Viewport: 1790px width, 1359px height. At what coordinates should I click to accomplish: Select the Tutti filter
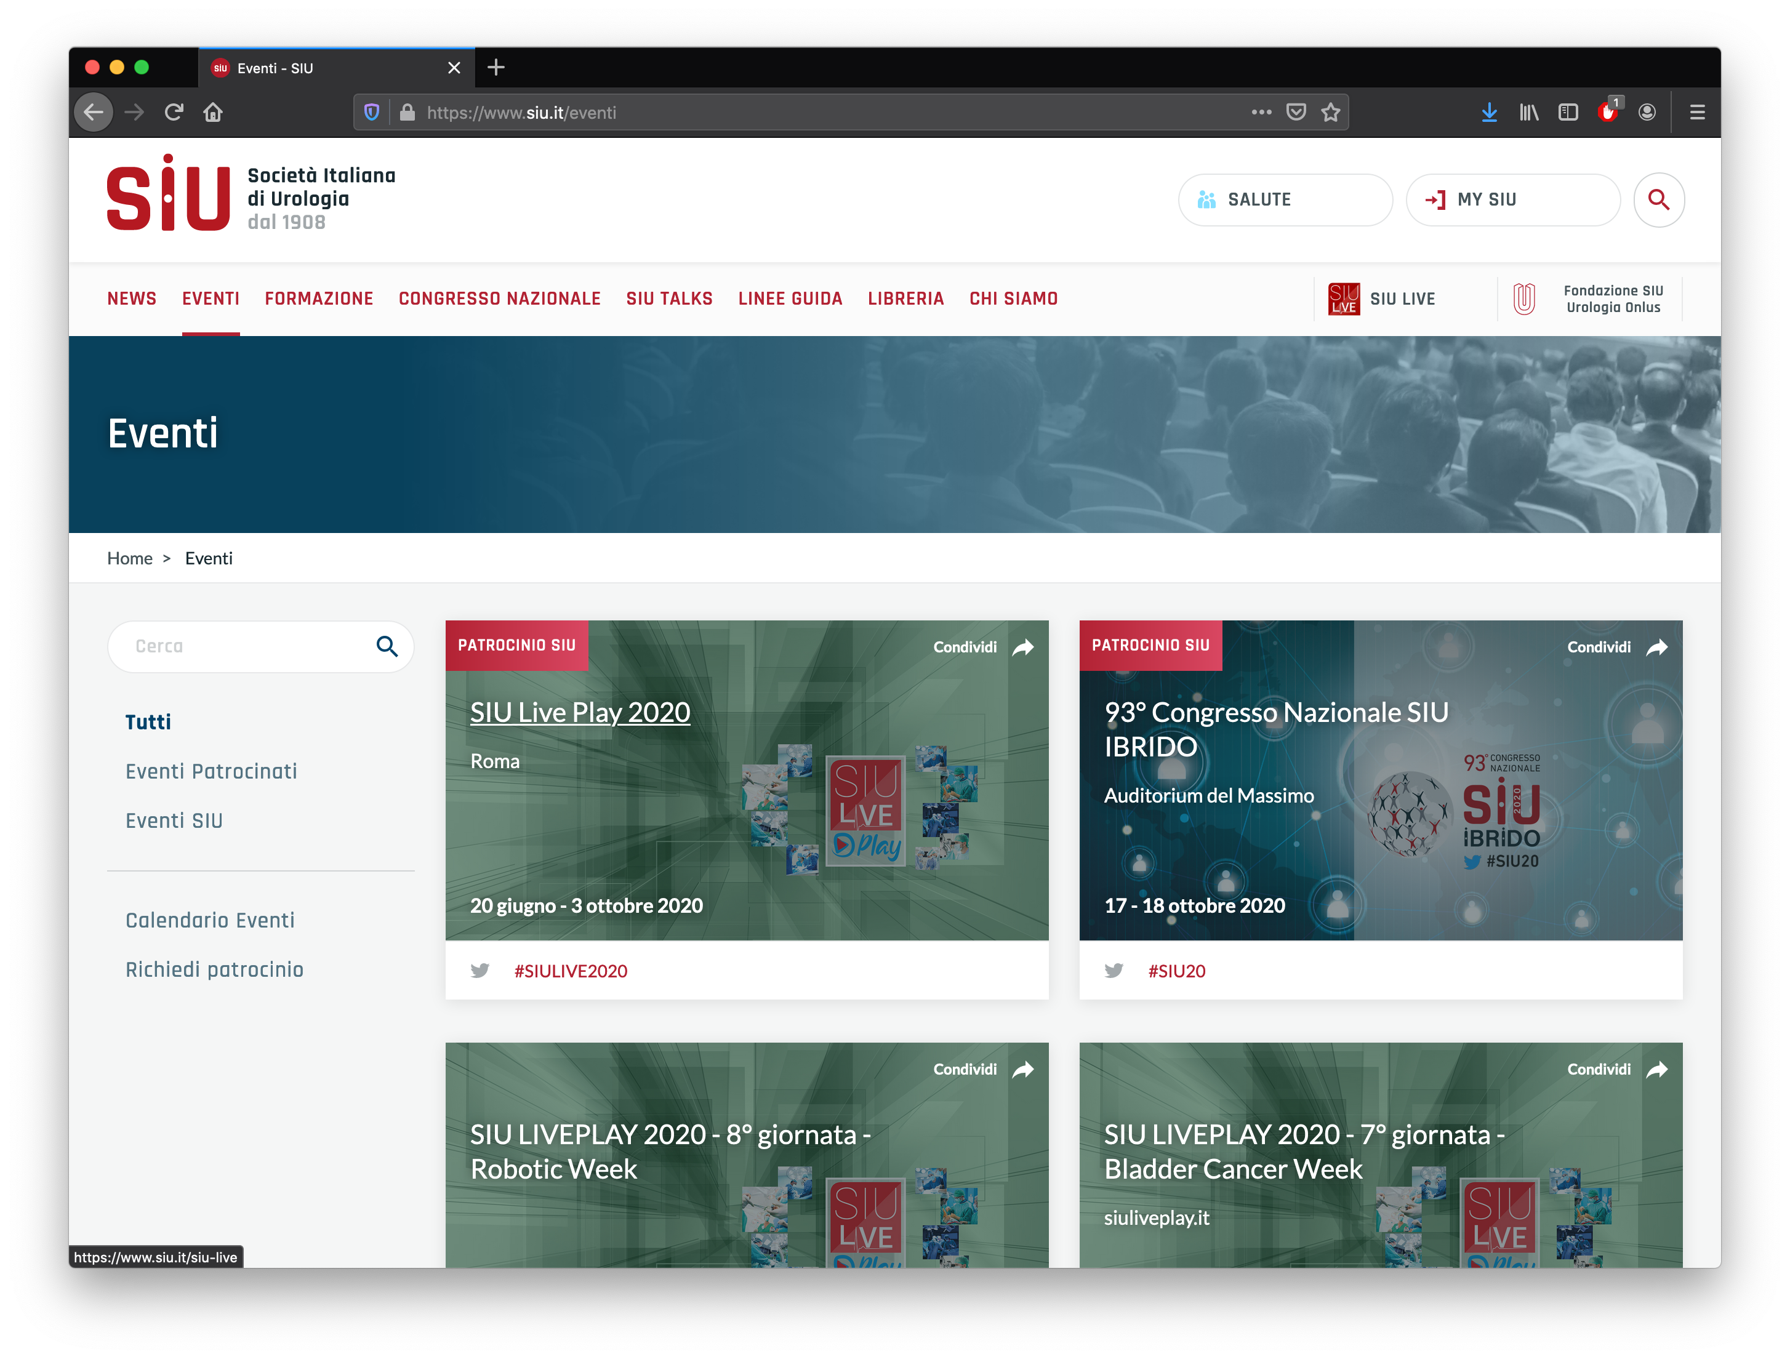pos(148,721)
